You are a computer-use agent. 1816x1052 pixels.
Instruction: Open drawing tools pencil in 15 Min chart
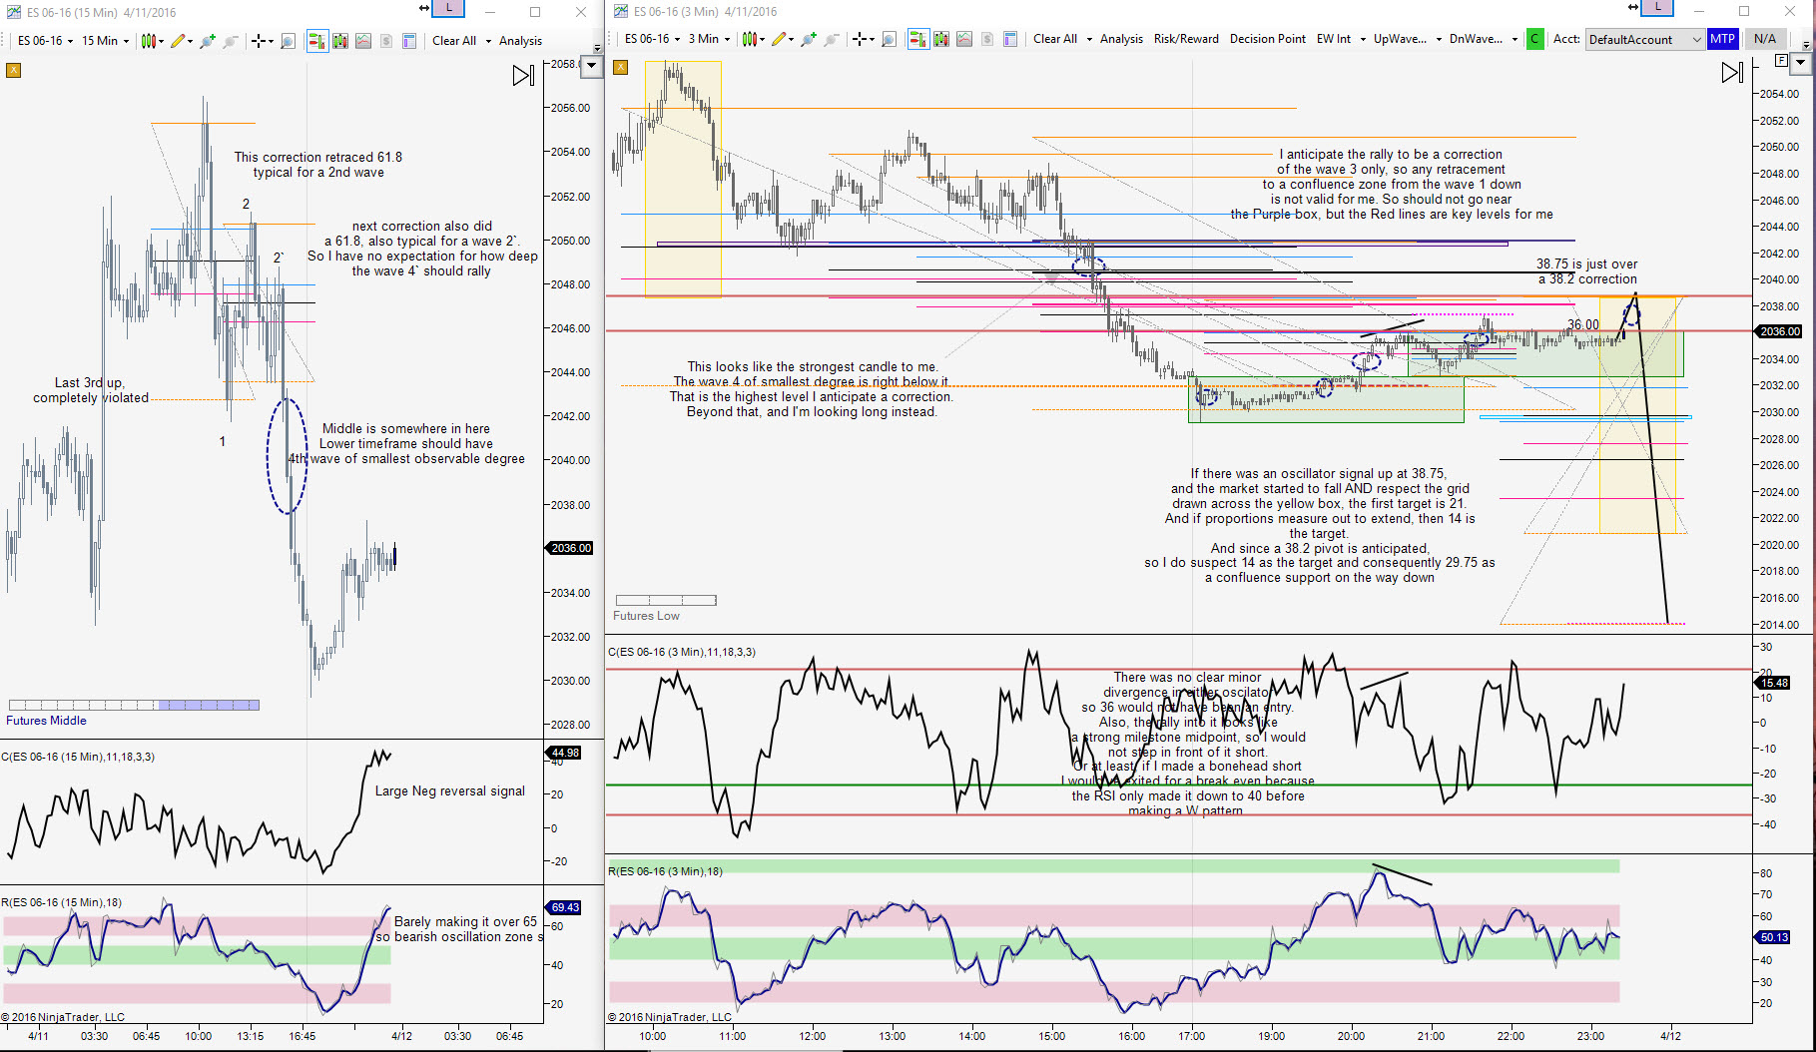tap(178, 41)
